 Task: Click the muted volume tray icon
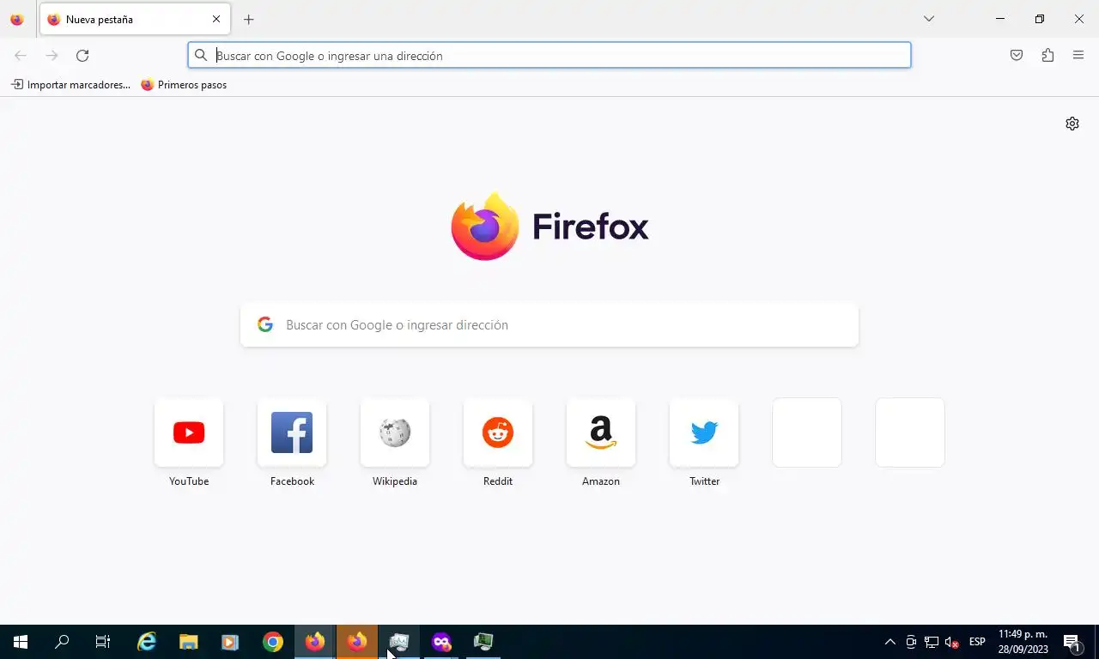point(951,642)
